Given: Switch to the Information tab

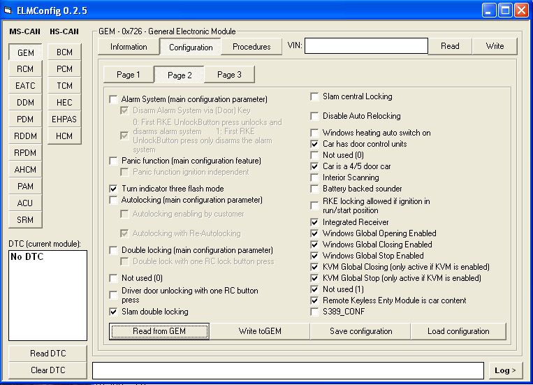Looking at the screenshot, I should coord(129,47).
